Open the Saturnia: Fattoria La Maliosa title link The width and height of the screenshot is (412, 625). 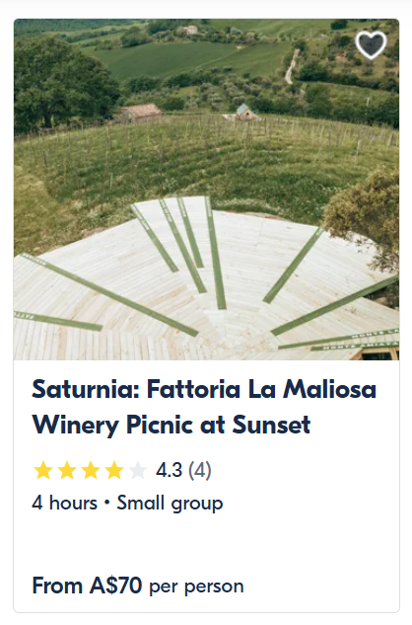coord(204,389)
